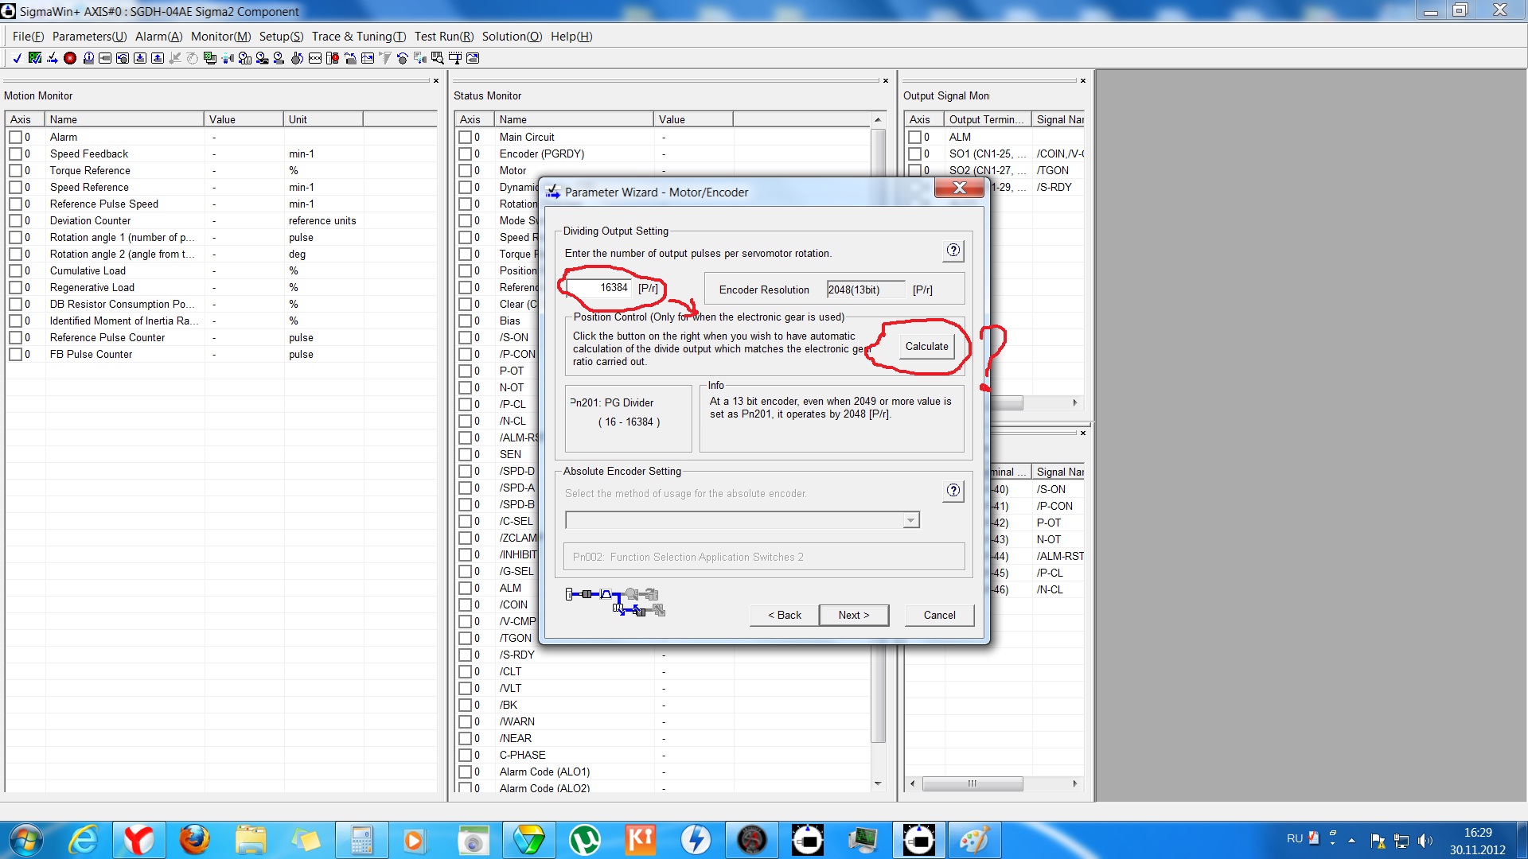Click the Dividing Output help question icon
The height and width of the screenshot is (859, 1528).
click(x=953, y=251)
